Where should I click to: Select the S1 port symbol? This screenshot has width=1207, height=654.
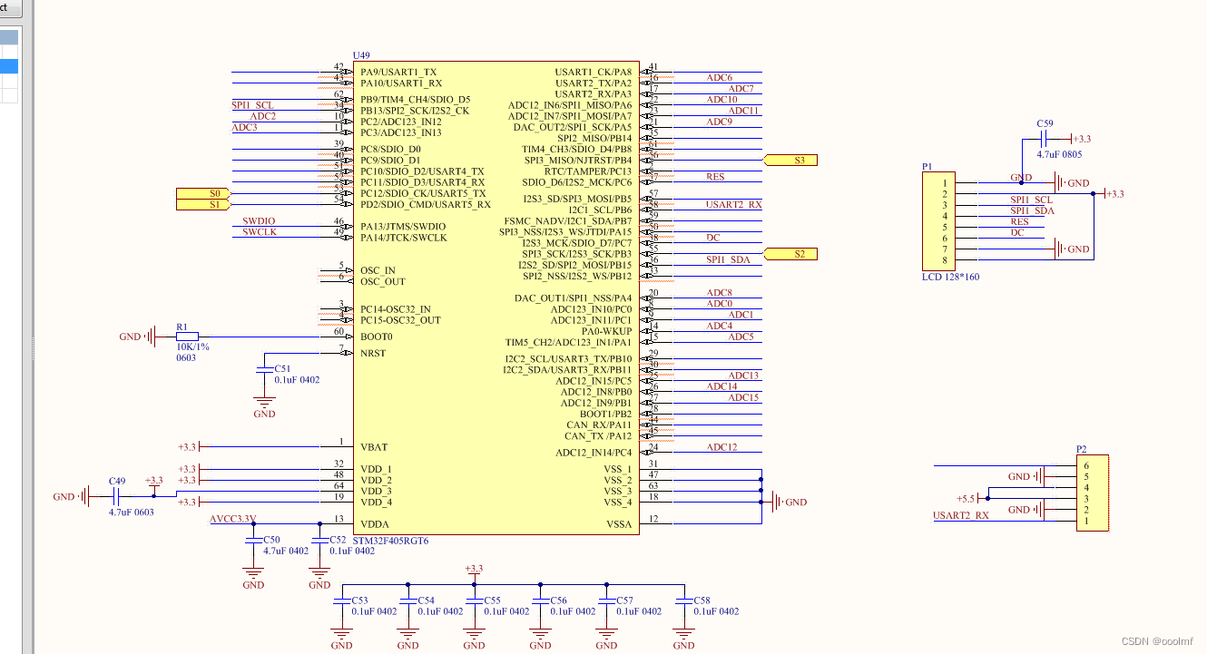pos(204,205)
